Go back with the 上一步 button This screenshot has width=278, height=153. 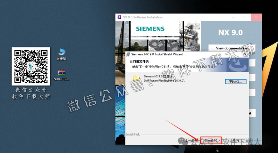[190, 141]
